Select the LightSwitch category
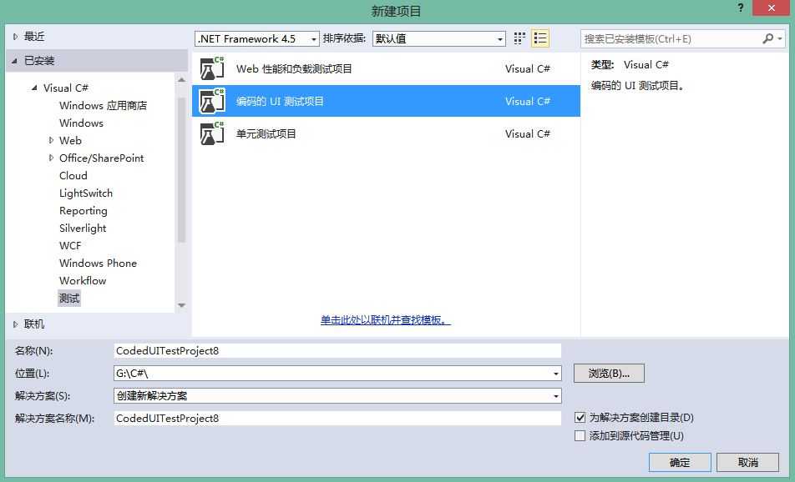This screenshot has height=482, width=795. [86, 193]
